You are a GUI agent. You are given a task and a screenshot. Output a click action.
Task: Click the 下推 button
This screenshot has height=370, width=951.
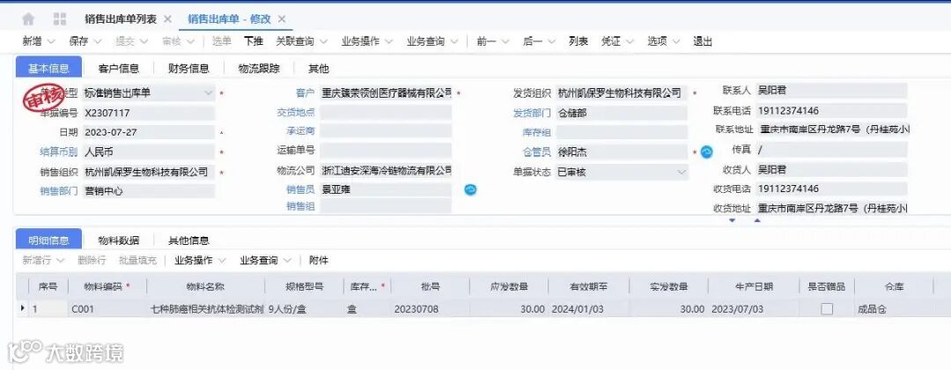[x=254, y=41]
